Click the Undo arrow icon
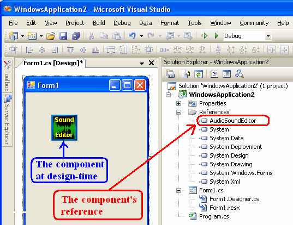 [132, 35]
